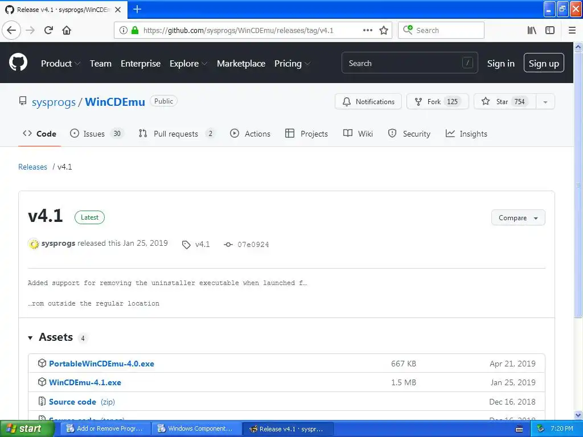
Task: Switch to the Issues tab
Action: point(96,134)
